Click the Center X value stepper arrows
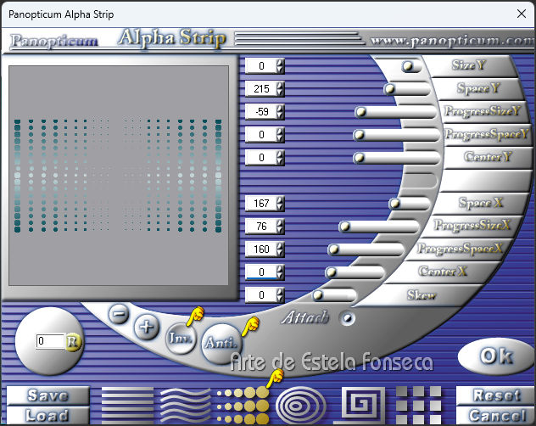Screen dimensions: 536x426 [280, 272]
